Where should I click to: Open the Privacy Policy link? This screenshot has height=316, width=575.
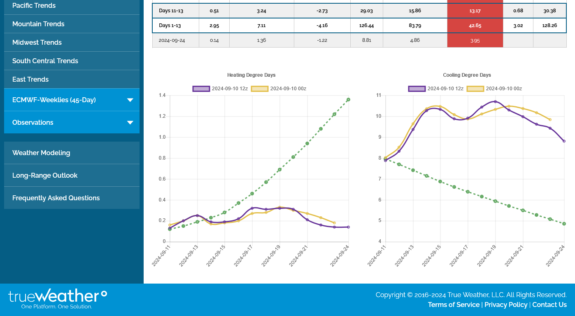pos(506,305)
